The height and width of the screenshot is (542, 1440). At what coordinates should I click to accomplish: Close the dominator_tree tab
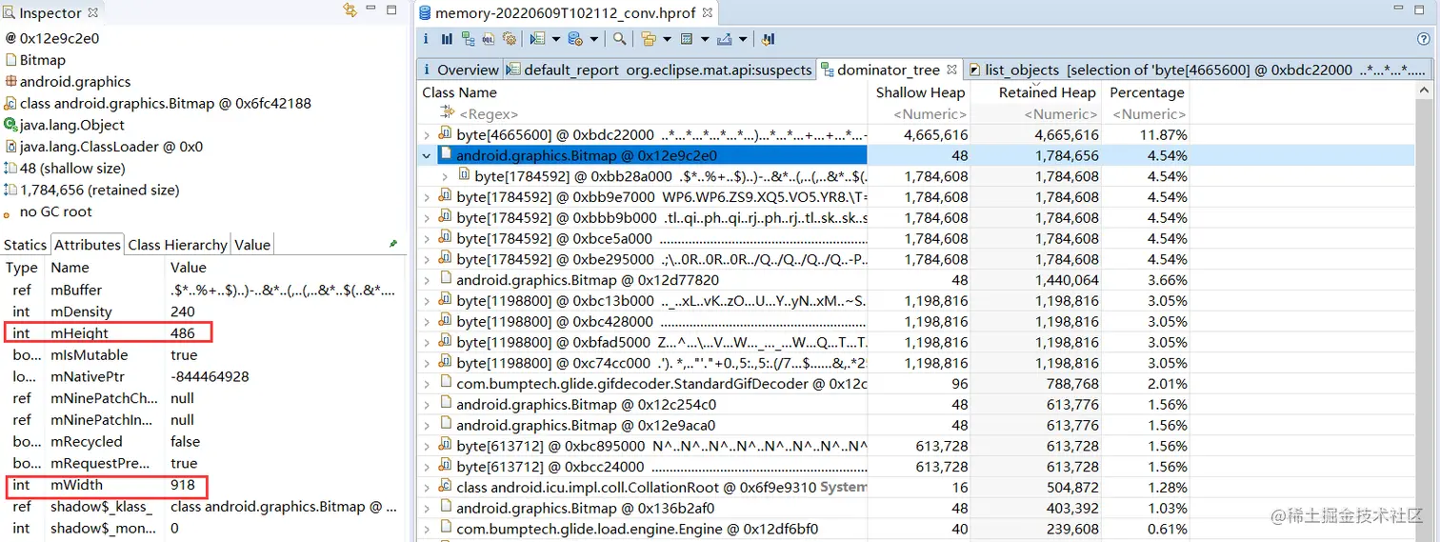[x=950, y=70]
